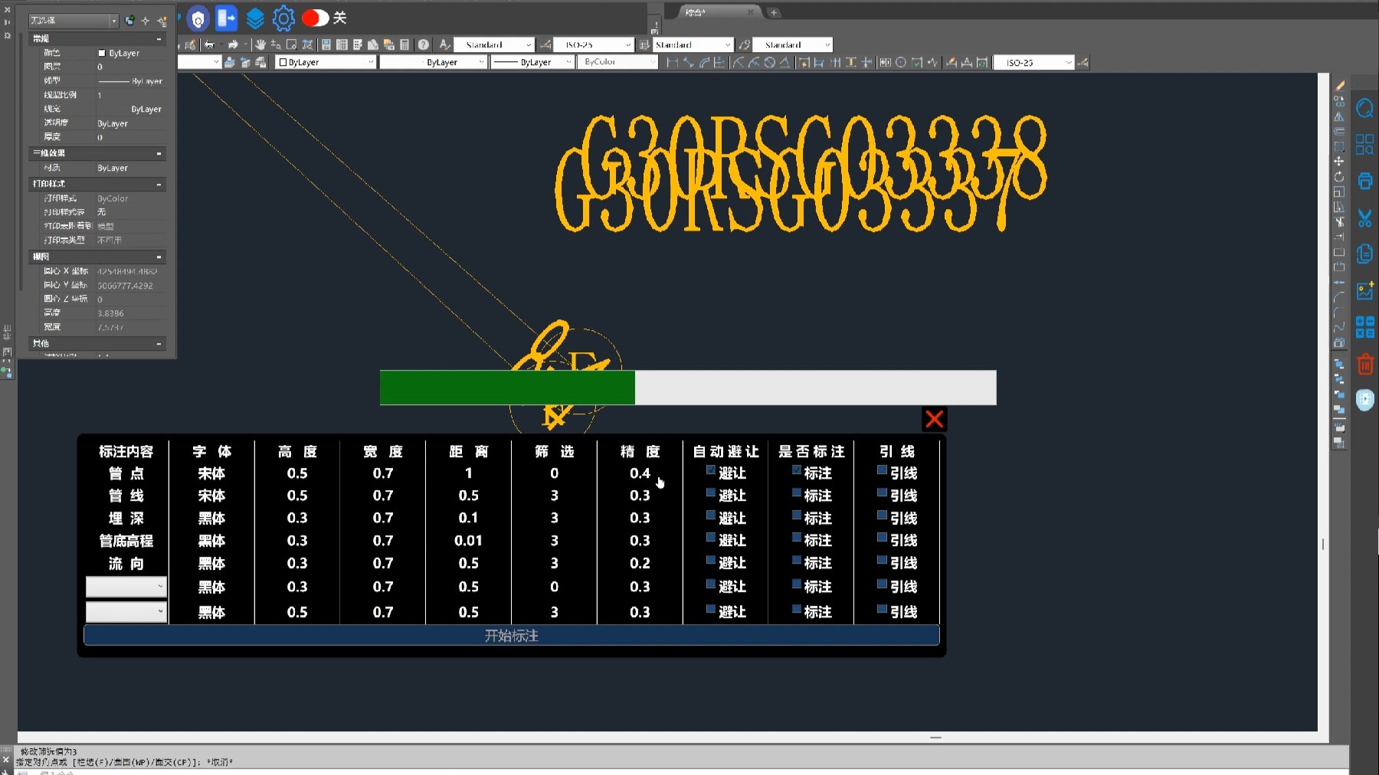Click the help question mark icon
Viewport: 1379px width, 775px height.
(423, 44)
